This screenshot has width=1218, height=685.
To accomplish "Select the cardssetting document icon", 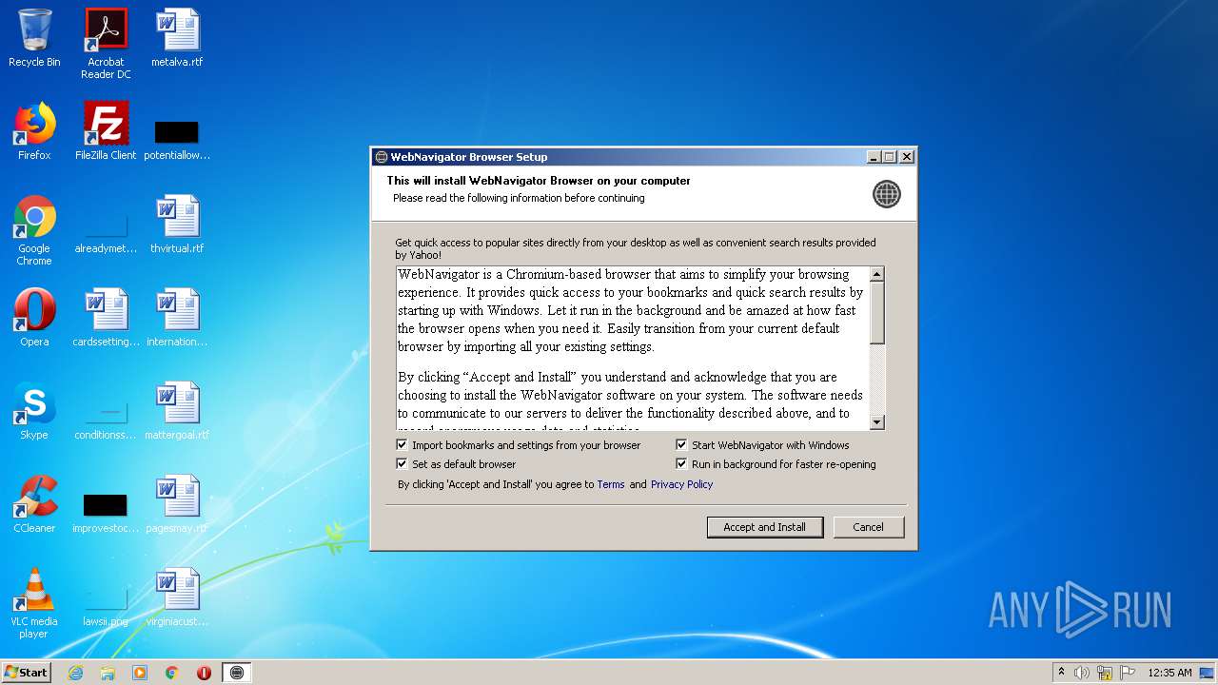I will pos(106,318).
